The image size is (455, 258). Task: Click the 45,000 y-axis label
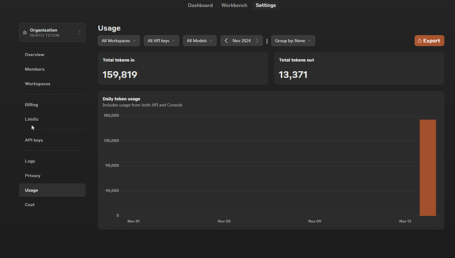112,191
